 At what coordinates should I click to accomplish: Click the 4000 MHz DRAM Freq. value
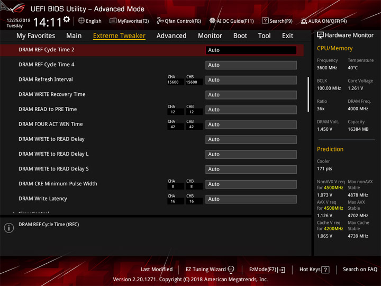[358, 109]
